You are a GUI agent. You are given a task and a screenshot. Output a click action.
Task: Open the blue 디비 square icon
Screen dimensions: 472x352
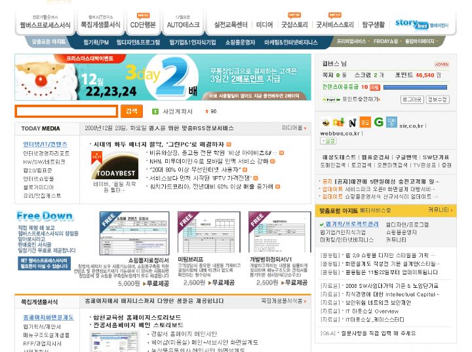pyautogui.click(x=391, y=122)
